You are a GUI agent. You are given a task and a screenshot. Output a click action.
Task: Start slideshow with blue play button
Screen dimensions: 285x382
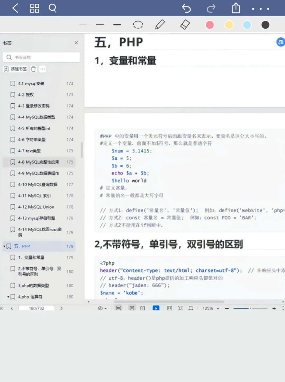click(156, 308)
